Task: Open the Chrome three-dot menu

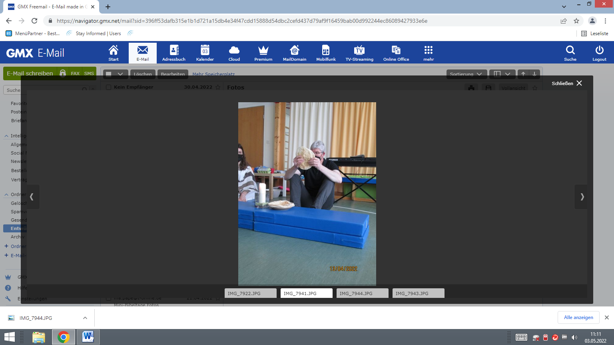Action: [x=606, y=21]
